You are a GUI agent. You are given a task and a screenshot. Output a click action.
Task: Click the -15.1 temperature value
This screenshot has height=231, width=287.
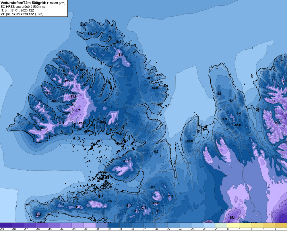pyautogui.click(x=232, y=218)
